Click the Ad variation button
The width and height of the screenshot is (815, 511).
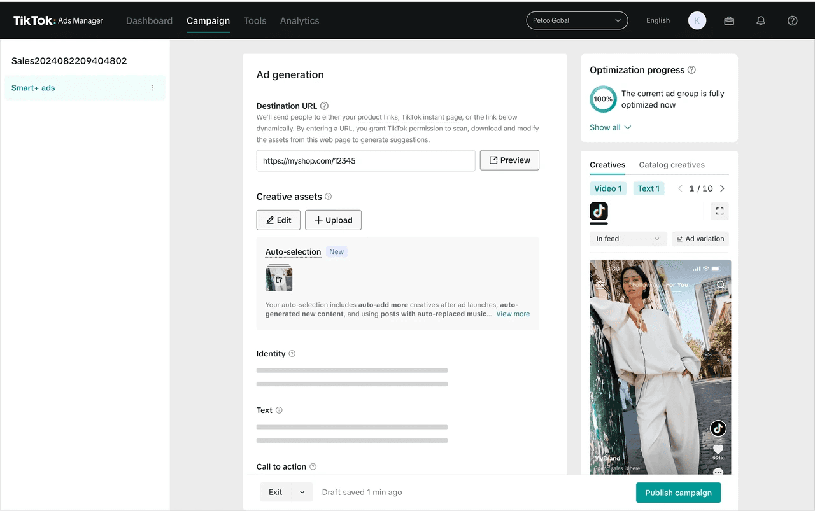click(700, 239)
